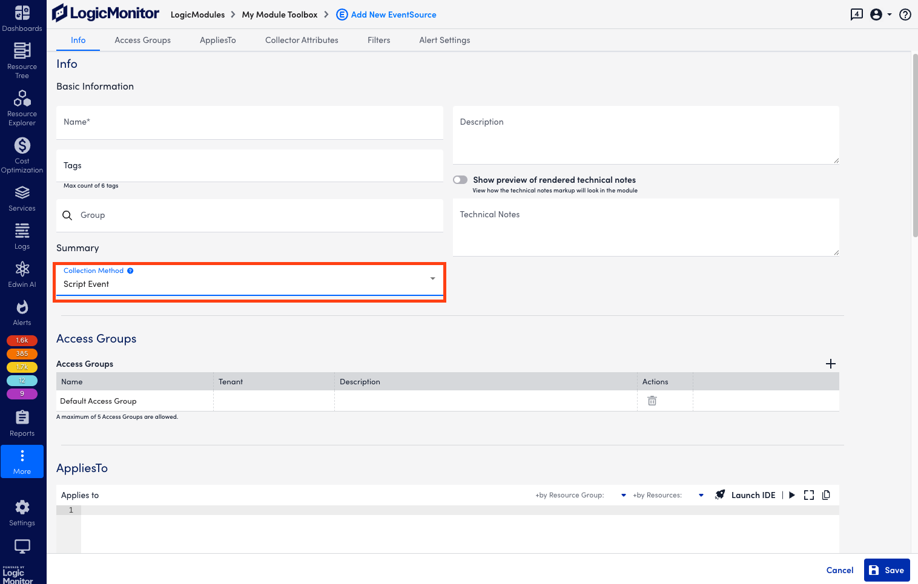Open the Alerts flame icon
The width and height of the screenshot is (918, 584).
point(22,307)
